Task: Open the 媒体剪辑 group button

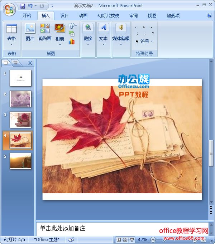Action: click(x=121, y=32)
